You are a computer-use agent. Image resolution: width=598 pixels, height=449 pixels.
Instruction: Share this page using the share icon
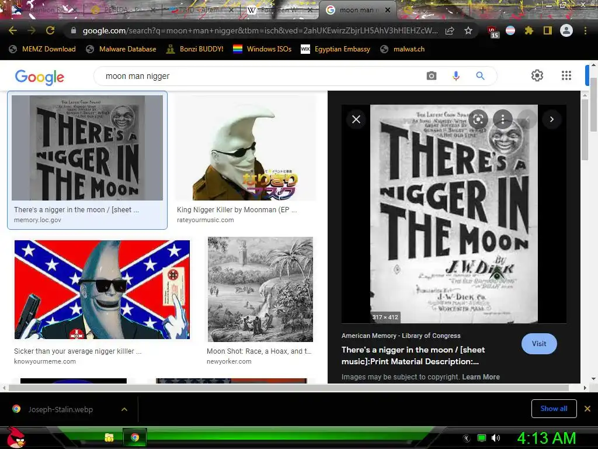click(x=450, y=30)
